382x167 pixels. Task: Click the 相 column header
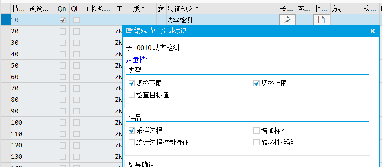click(x=322, y=9)
